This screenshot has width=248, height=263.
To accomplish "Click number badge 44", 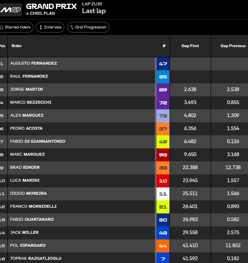I will click(x=163, y=246).
